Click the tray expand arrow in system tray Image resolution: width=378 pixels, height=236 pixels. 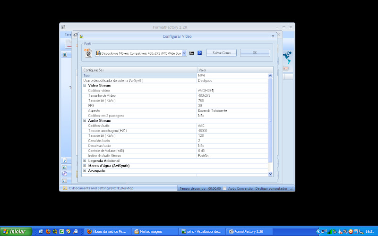tap(318, 232)
